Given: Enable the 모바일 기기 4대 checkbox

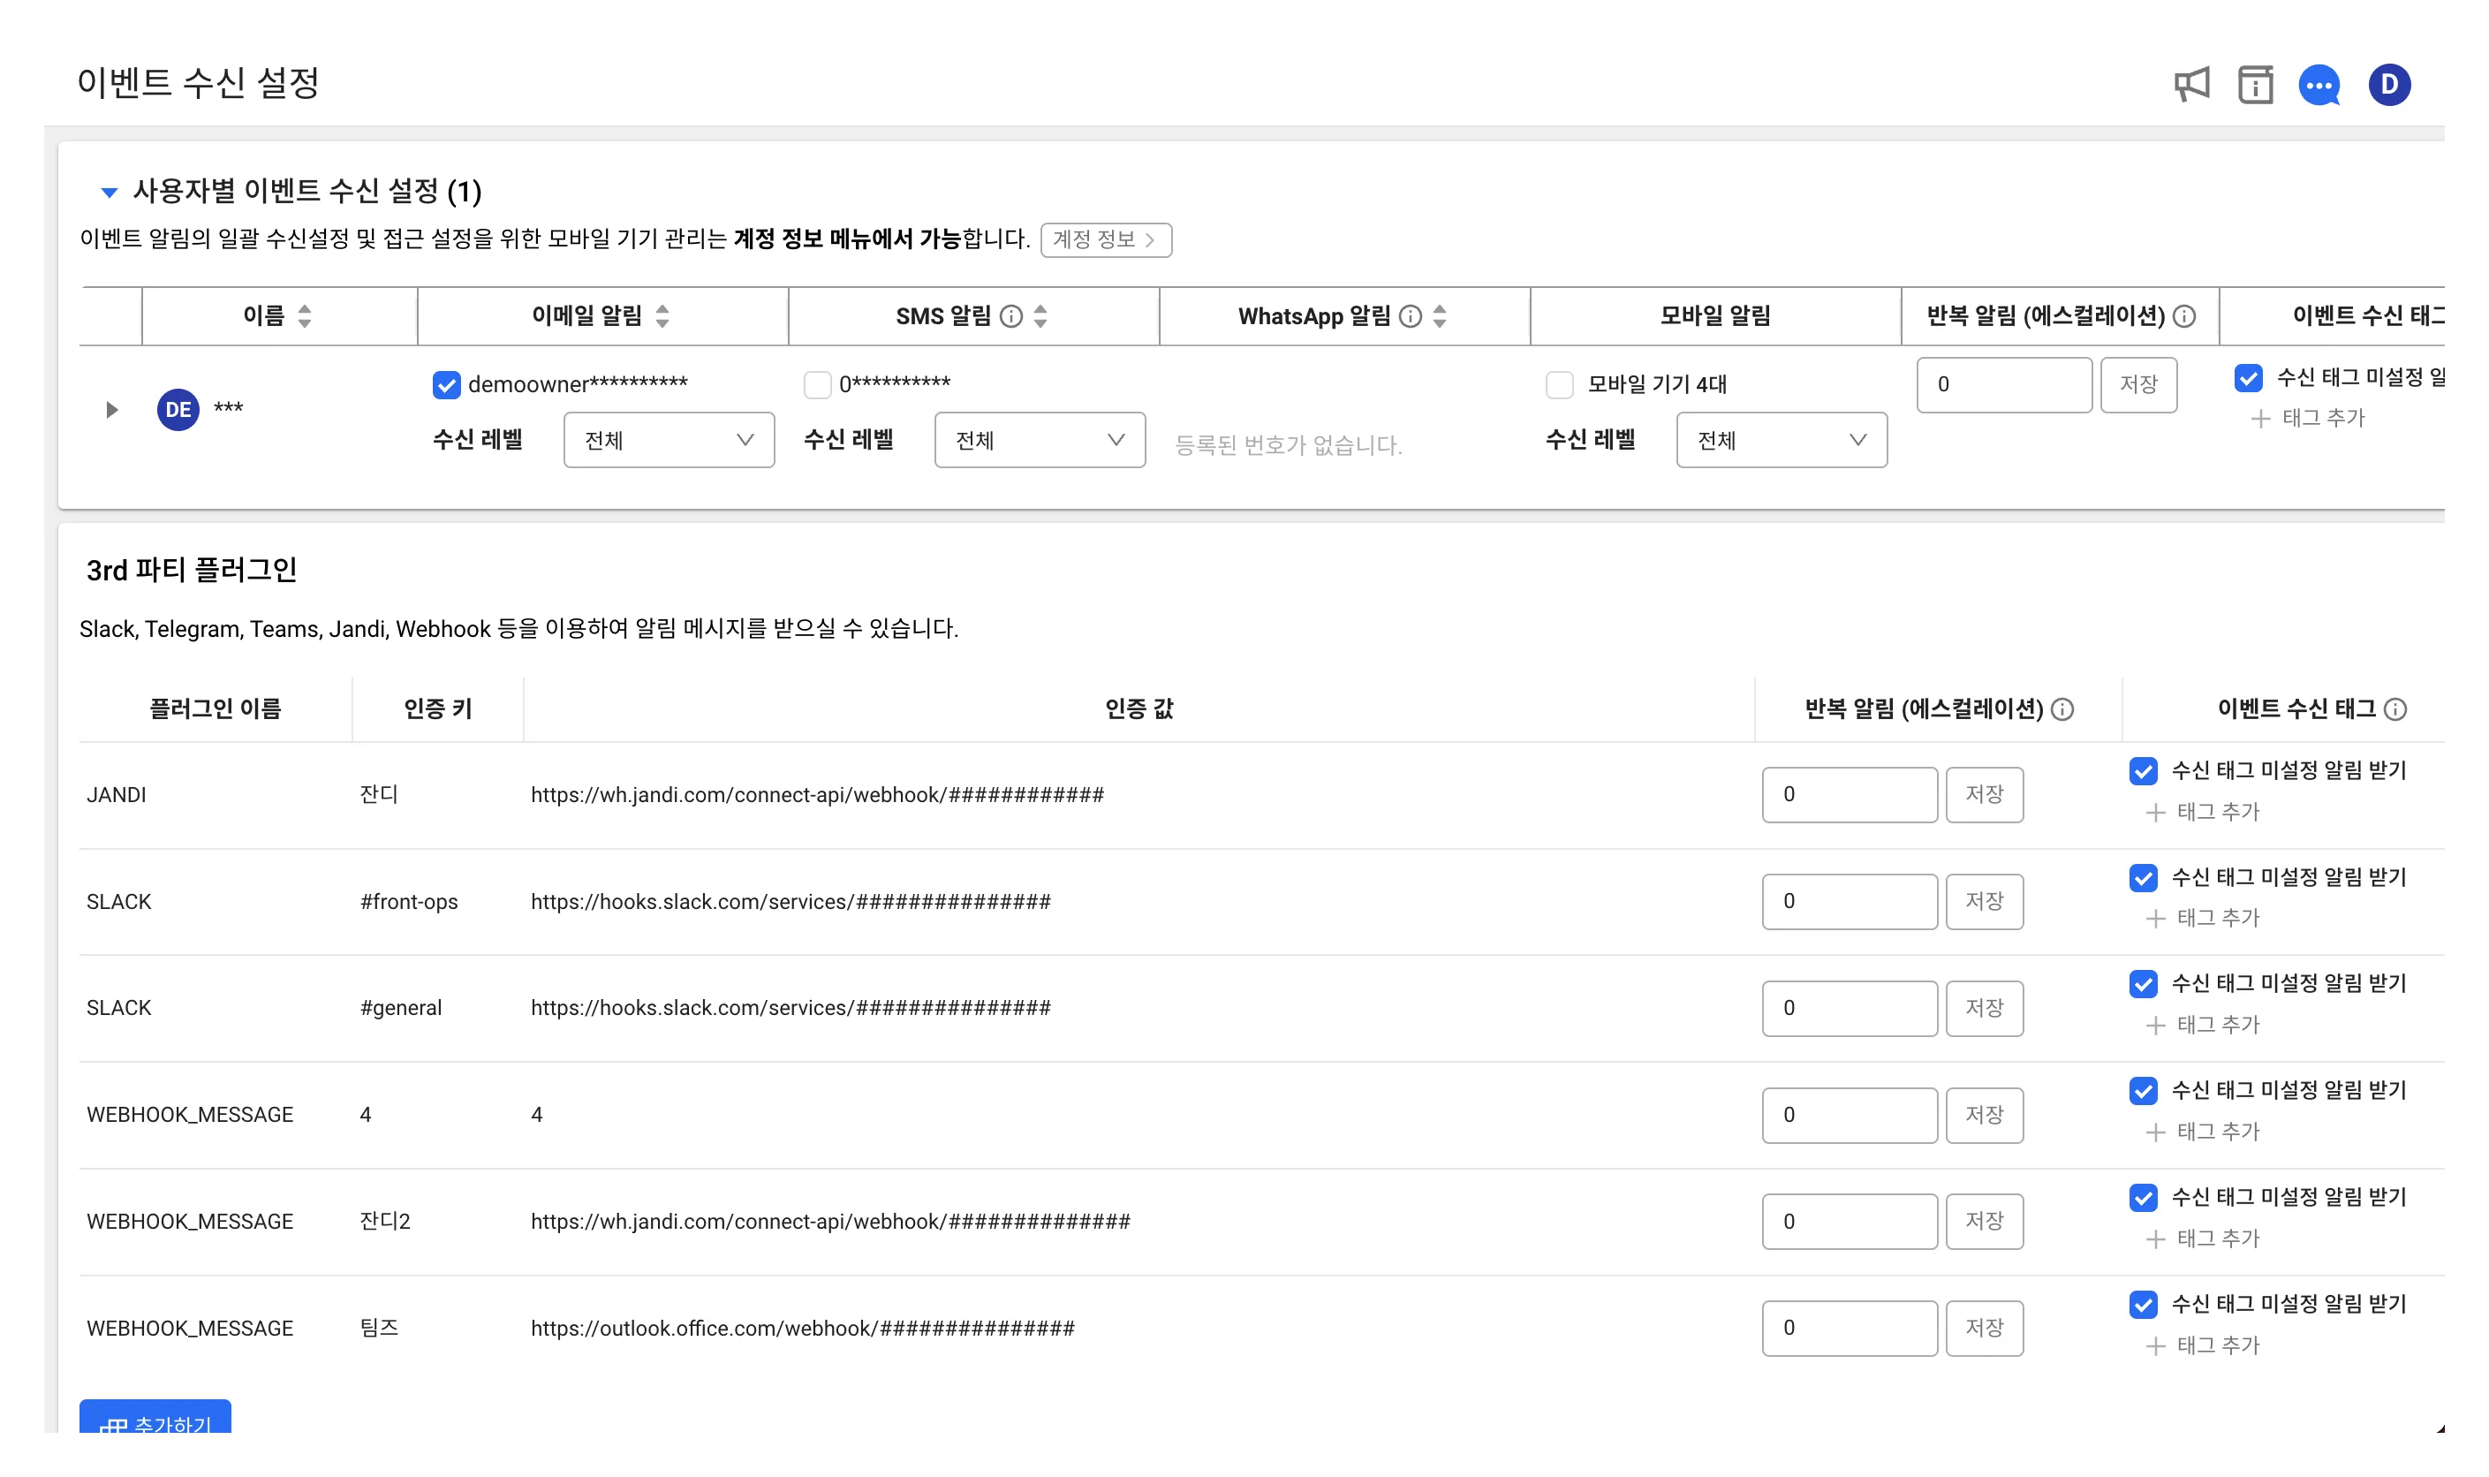Looking at the screenshot, I should [x=1560, y=384].
